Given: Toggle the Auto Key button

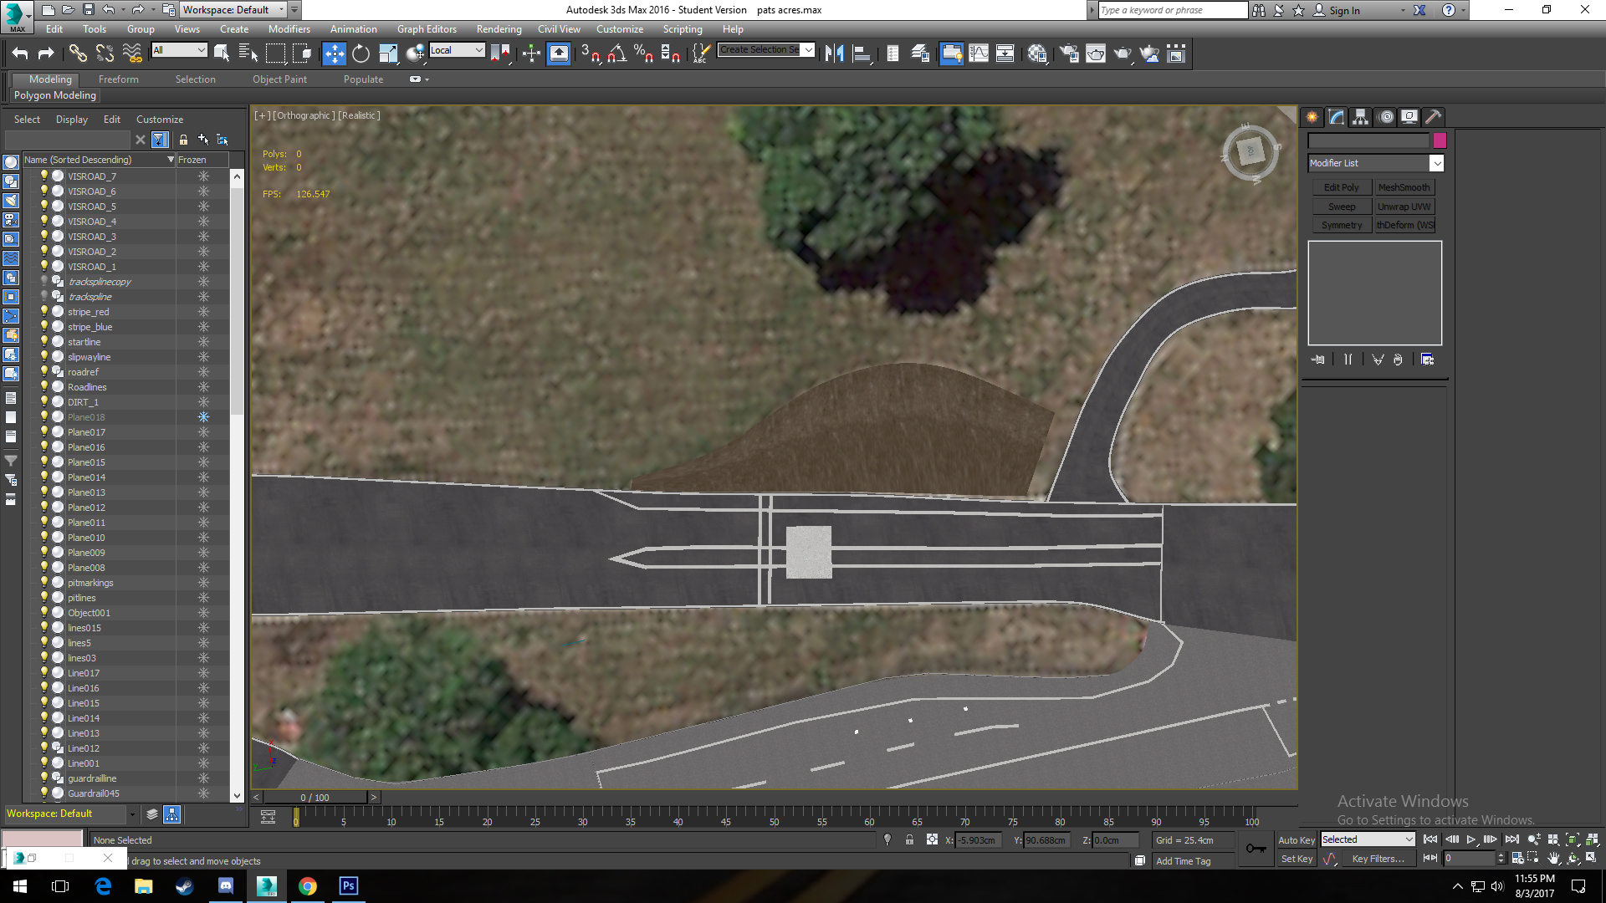Looking at the screenshot, I should pyautogui.click(x=1296, y=840).
